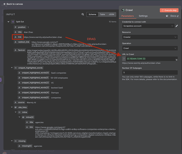The width and height of the screenshot is (182, 154).
Task: Edit Scrapeless credential with pencil icon
Action: tap(177, 26)
